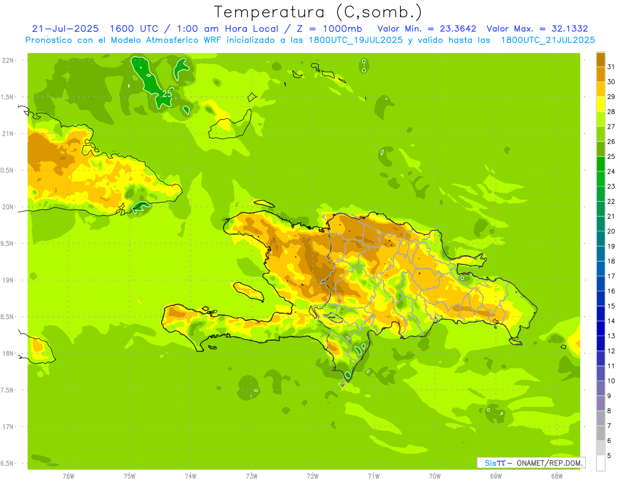Click the color scale label "23"
Viewport: 625px width, 483px height.
coord(611,187)
